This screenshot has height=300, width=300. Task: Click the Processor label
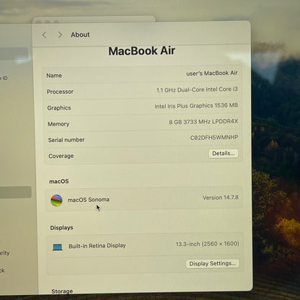(x=60, y=92)
